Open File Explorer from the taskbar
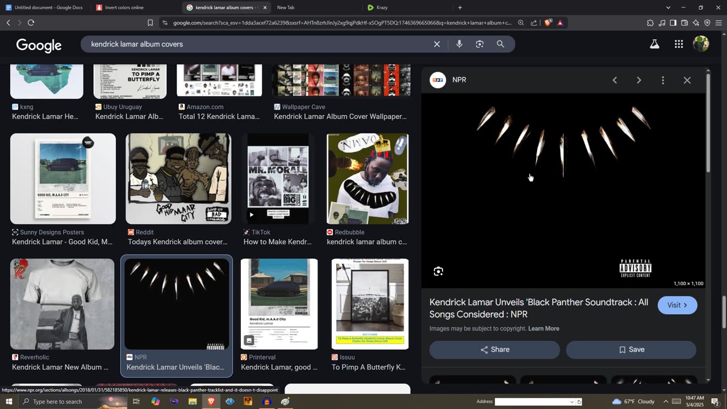The image size is (727, 409). click(x=193, y=402)
